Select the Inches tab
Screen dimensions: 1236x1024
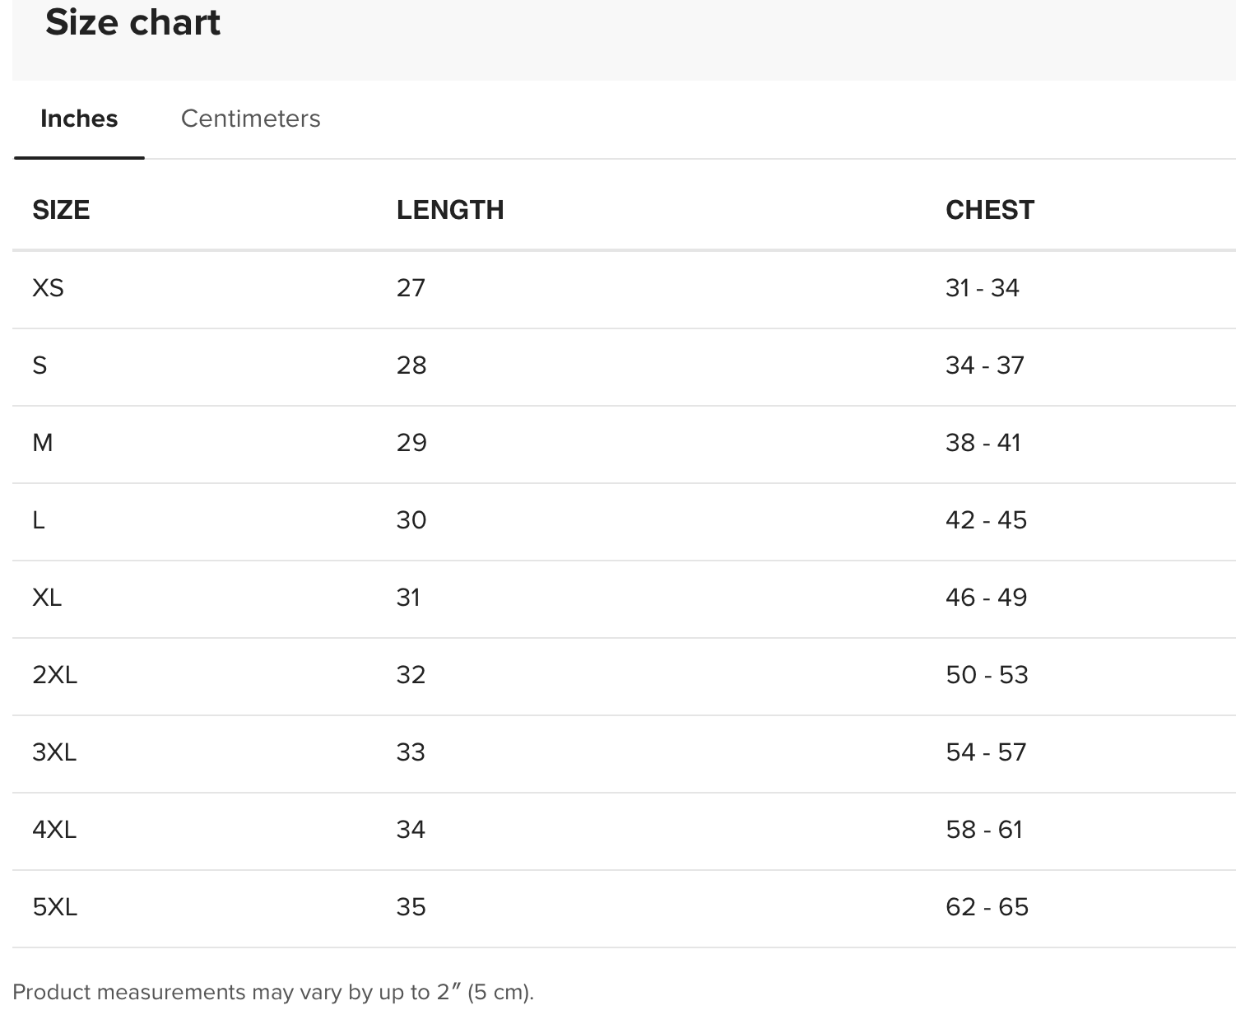coord(79,119)
